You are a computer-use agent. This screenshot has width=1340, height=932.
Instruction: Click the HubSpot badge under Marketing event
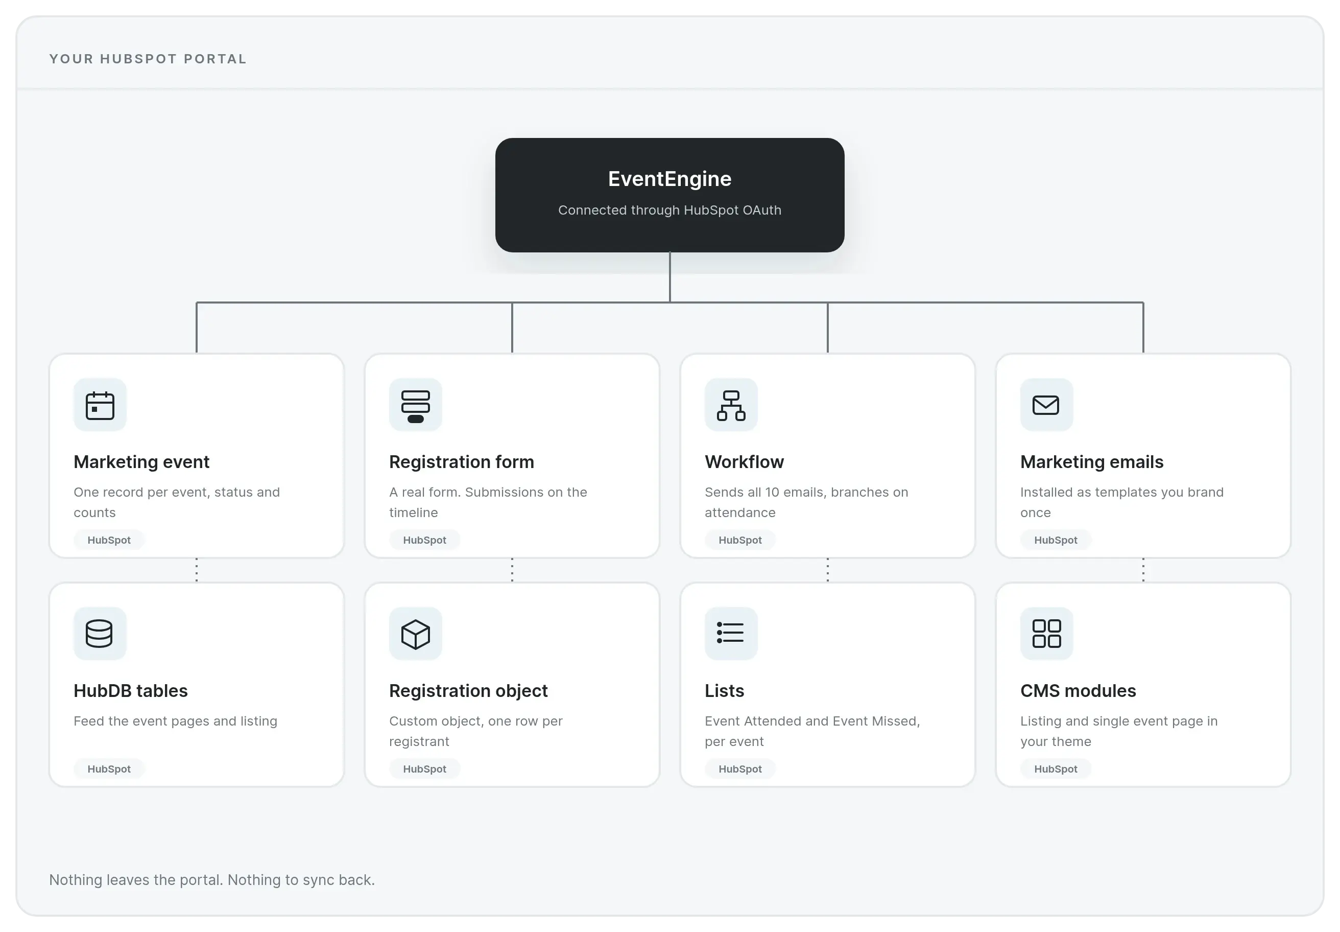[109, 540]
